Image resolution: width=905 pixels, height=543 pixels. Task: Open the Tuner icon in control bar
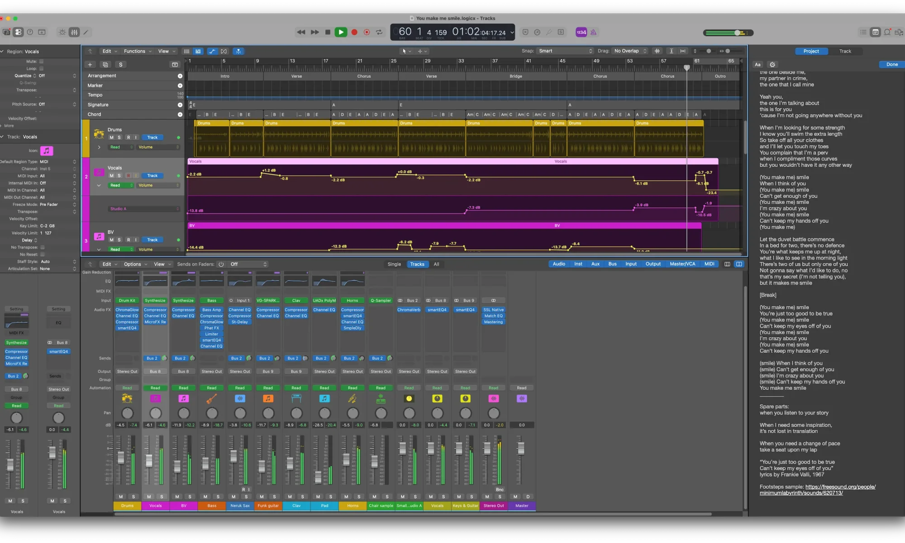click(x=549, y=32)
